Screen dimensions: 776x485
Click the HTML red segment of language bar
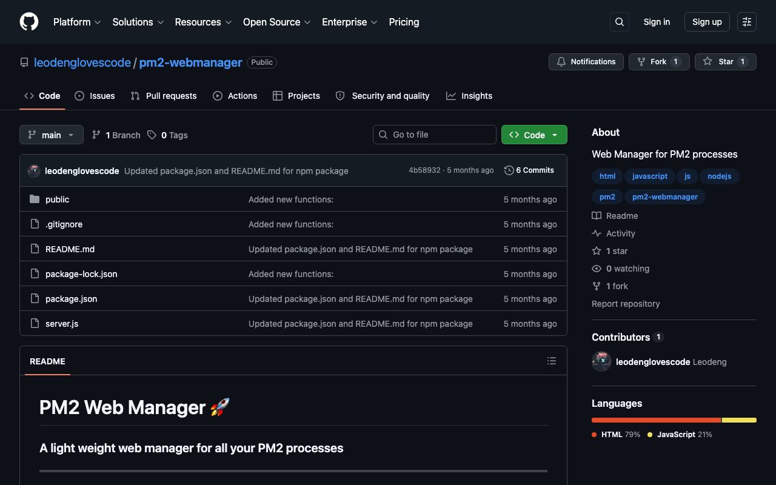(x=657, y=420)
